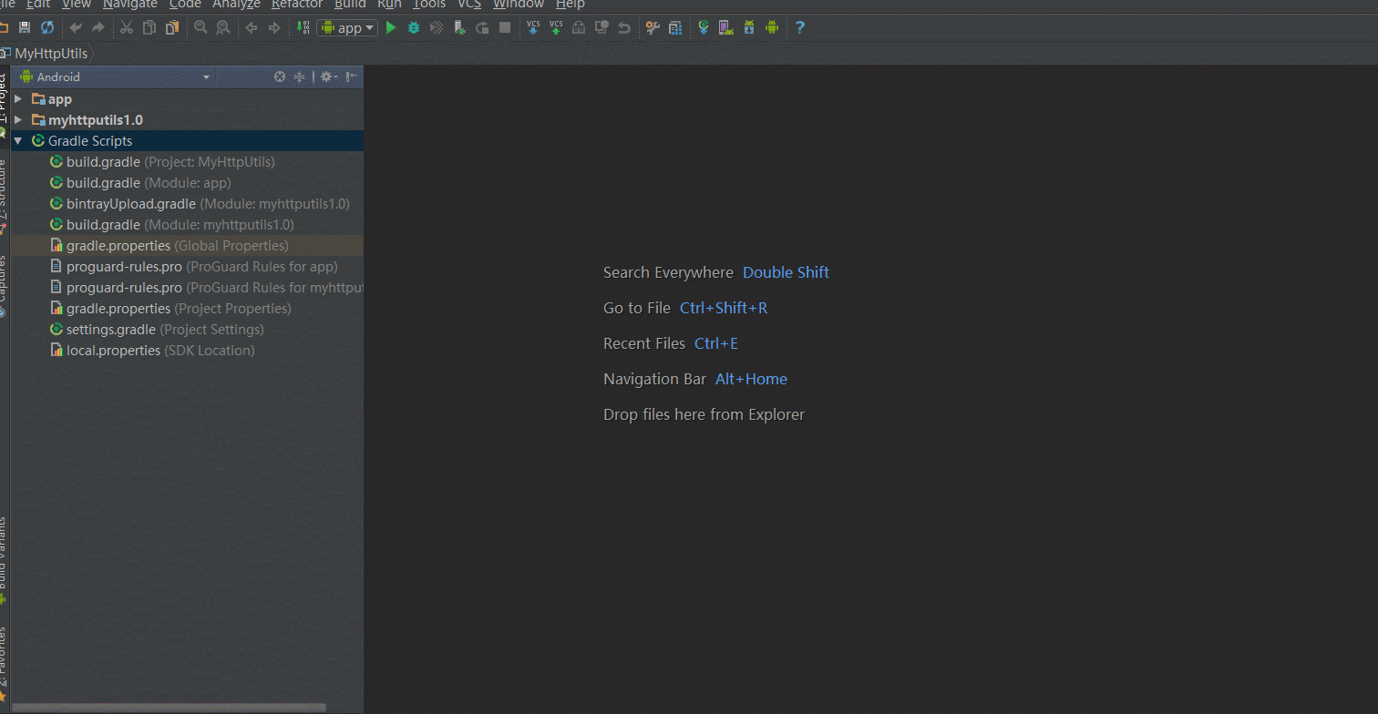Select settings.gradle (Project Settings) file
The image size is (1378, 714).
coord(110,330)
